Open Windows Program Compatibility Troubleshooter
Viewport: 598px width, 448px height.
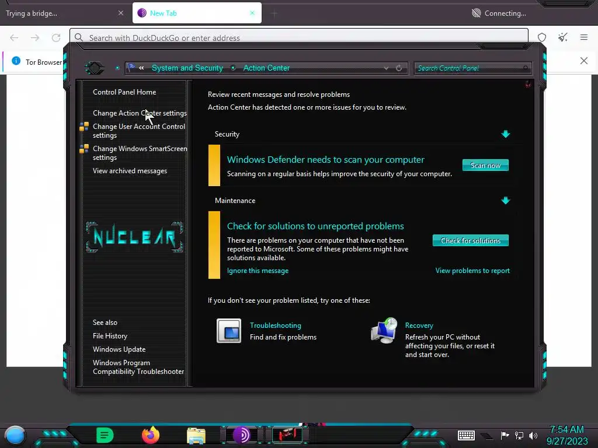point(138,367)
